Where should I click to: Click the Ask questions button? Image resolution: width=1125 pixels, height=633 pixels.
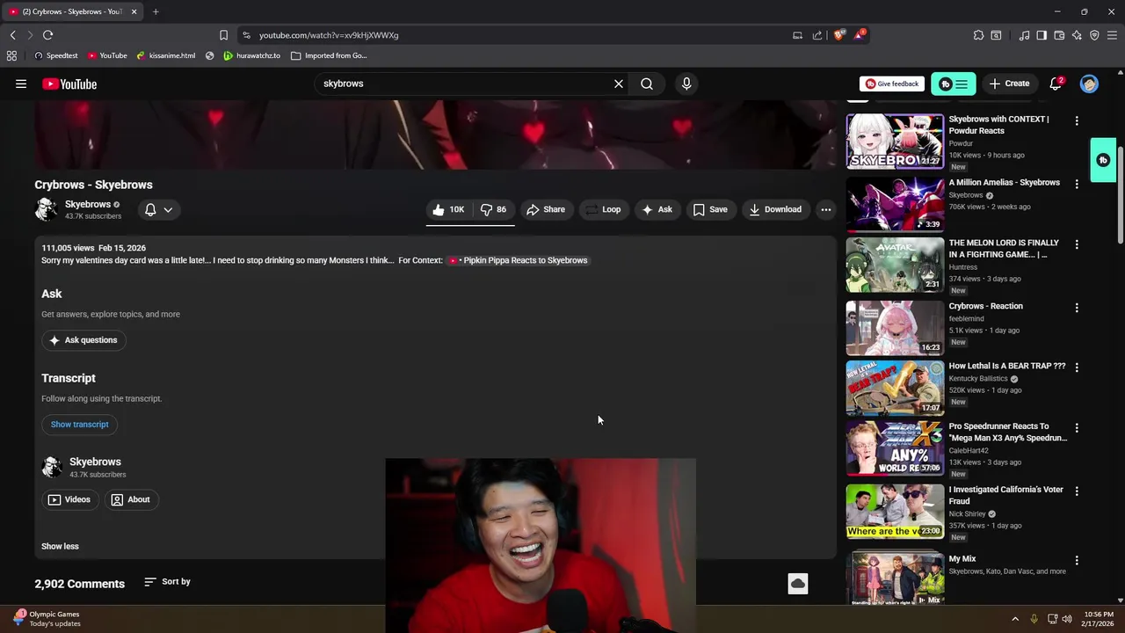(x=83, y=340)
